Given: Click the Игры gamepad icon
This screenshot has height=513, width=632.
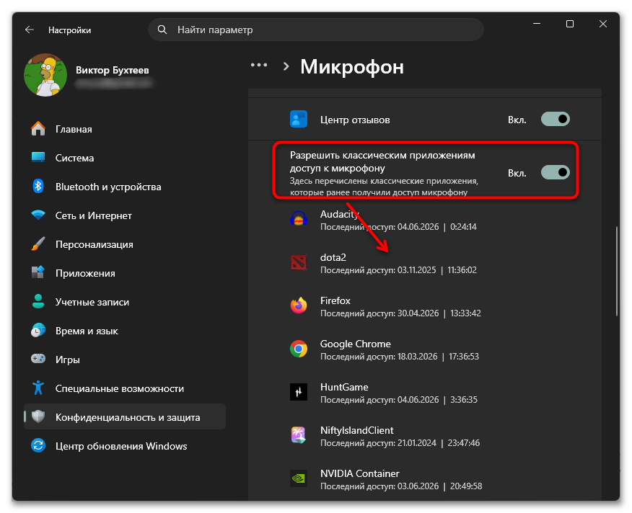Looking at the screenshot, I should pos(38,359).
